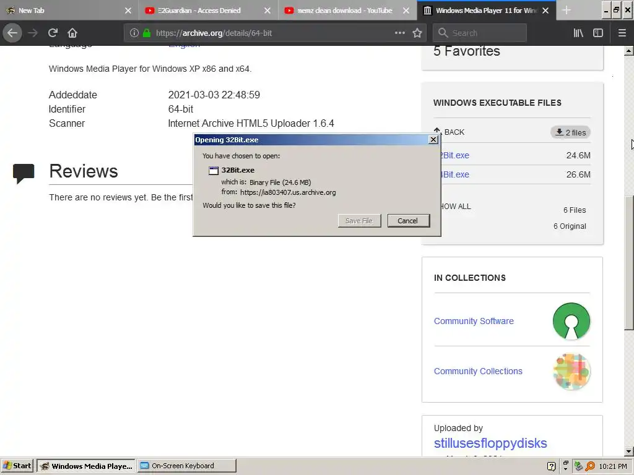634x475 pixels.
Task: Click BACK in Windows Executable Files panel
Action: pyautogui.click(x=449, y=132)
